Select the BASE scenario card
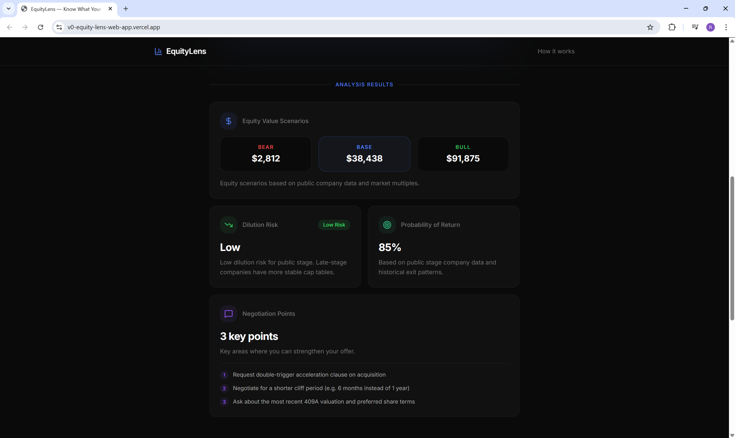 pyautogui.click(x=364, y=154)
